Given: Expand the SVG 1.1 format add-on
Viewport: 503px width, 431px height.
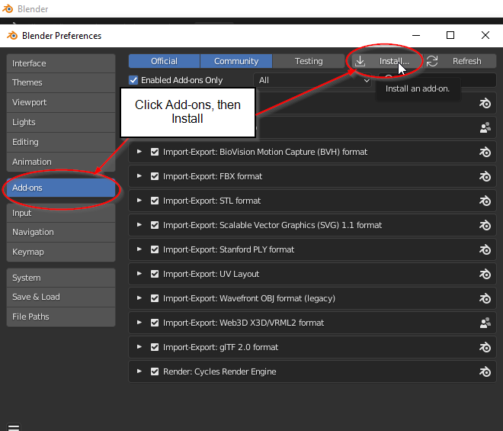Looking at the screenshot, I should pyautogui.click(x=139, y=225).
